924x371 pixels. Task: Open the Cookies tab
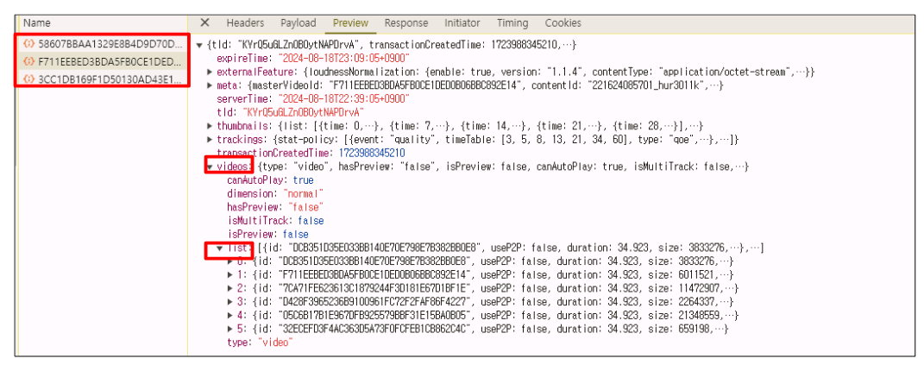[x=563, y=23]
